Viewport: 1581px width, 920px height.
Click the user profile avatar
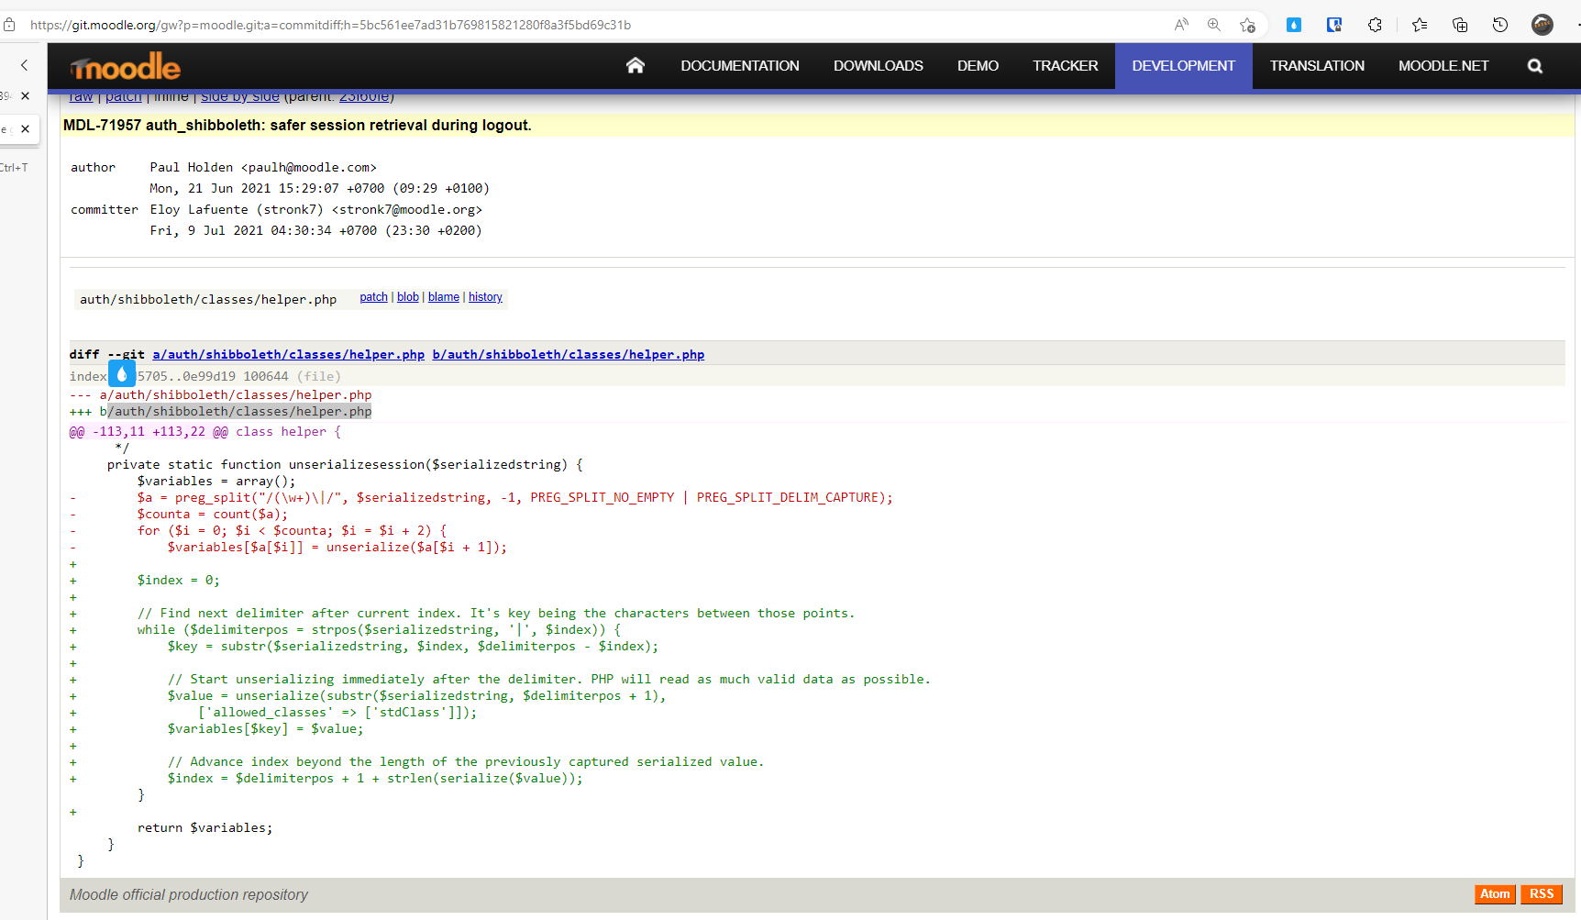[x=1542, y=25]
